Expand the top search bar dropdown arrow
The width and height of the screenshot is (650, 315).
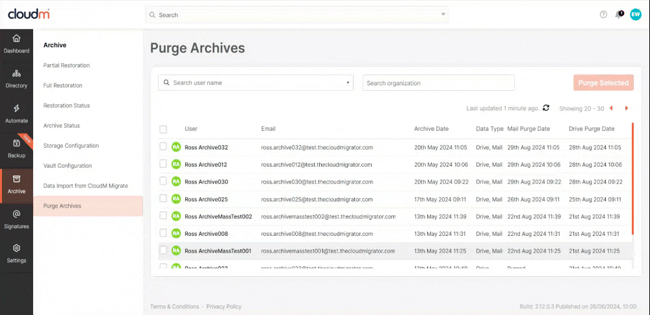point(443,14)
